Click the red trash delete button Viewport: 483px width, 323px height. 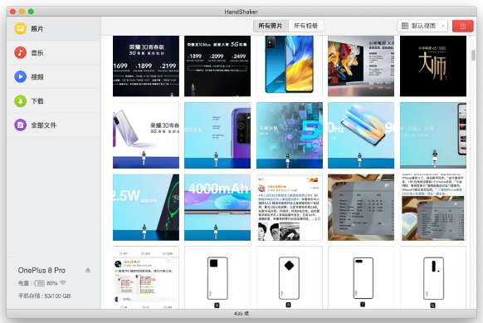point(463,26)
